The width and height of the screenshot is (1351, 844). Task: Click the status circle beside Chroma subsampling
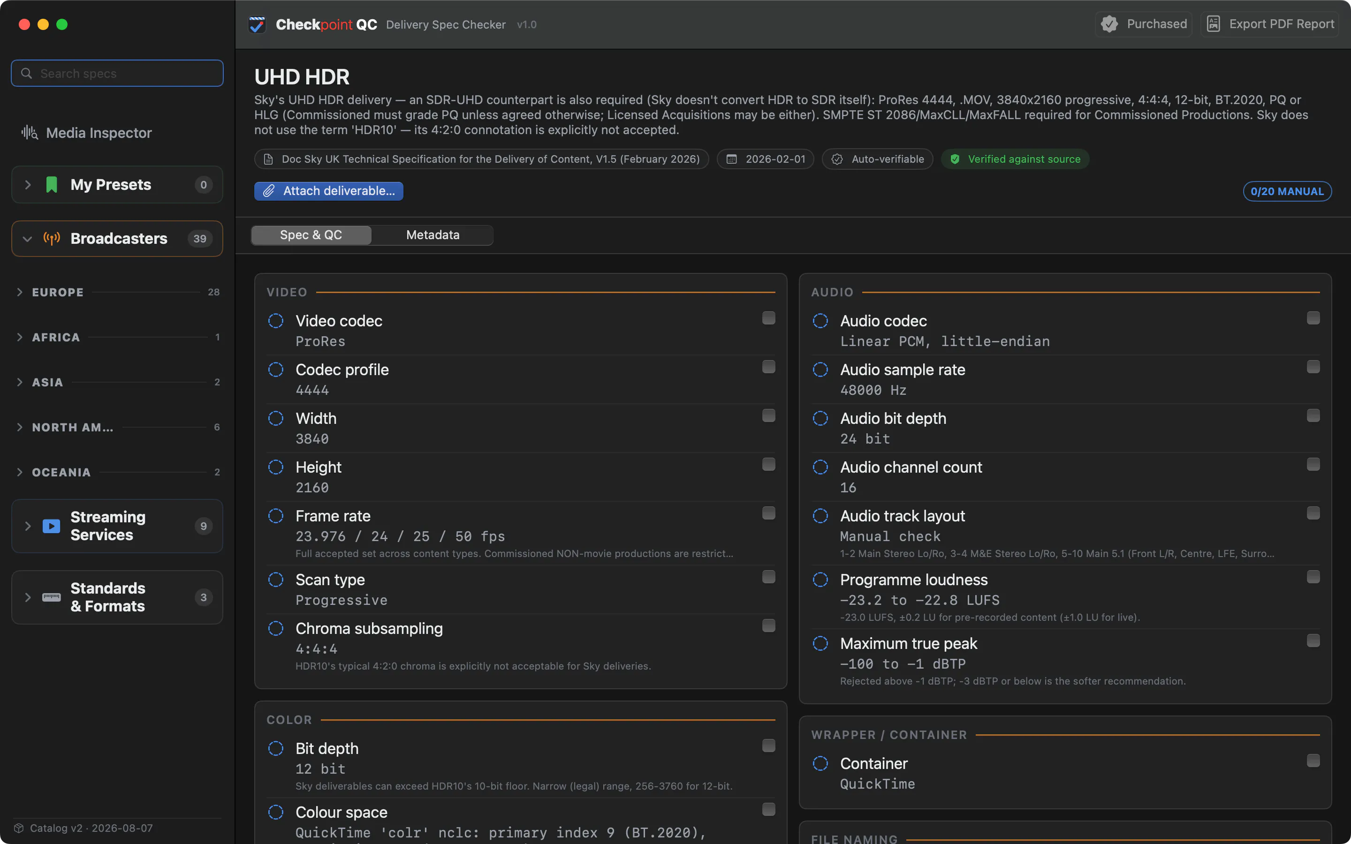tap(276, 628)
